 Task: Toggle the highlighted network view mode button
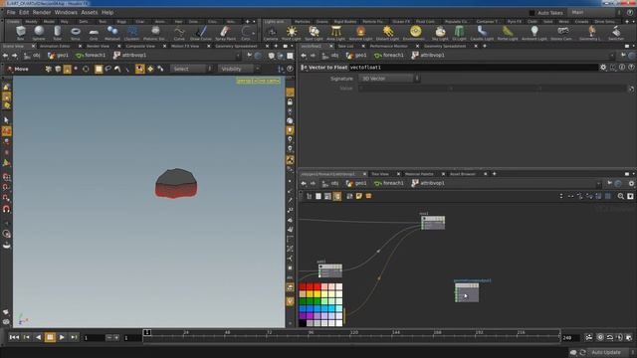pos(337,196)
